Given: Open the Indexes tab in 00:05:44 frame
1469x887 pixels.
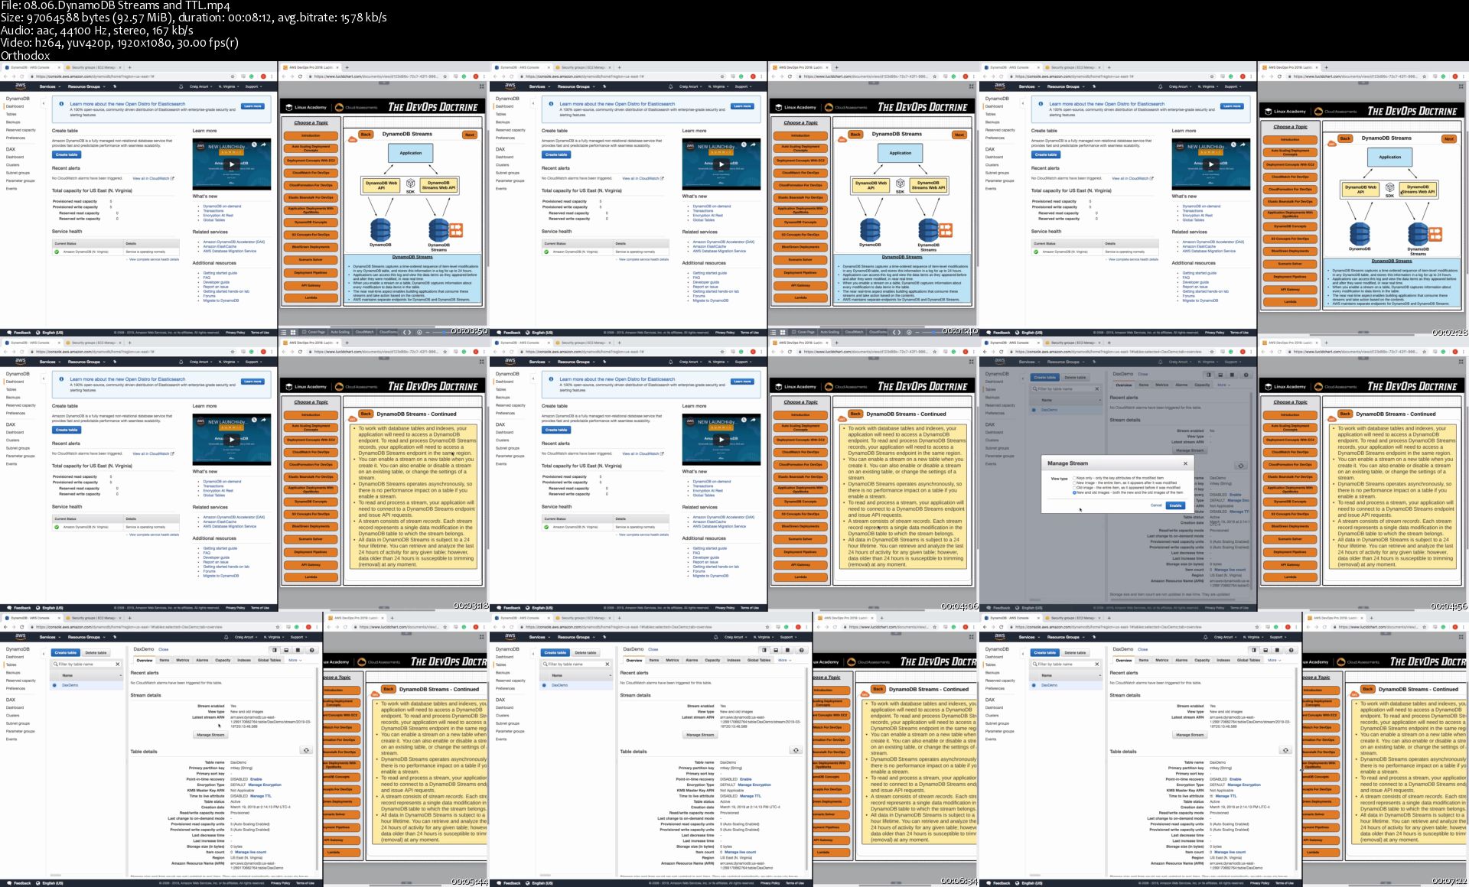Looking at the screenshot, I should 244,660.
